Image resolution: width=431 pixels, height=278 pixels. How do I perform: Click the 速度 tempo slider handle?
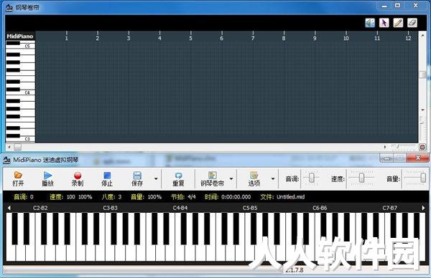pyautogui.click(x=362, y=178)
